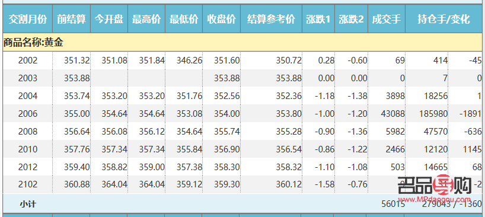Click the 交割月份 column header

point(27,20)
